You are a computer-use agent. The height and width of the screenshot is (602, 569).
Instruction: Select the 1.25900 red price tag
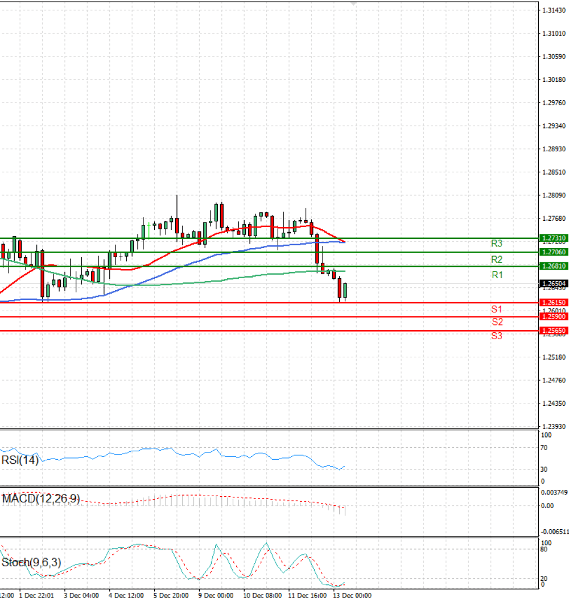(554, 316)
